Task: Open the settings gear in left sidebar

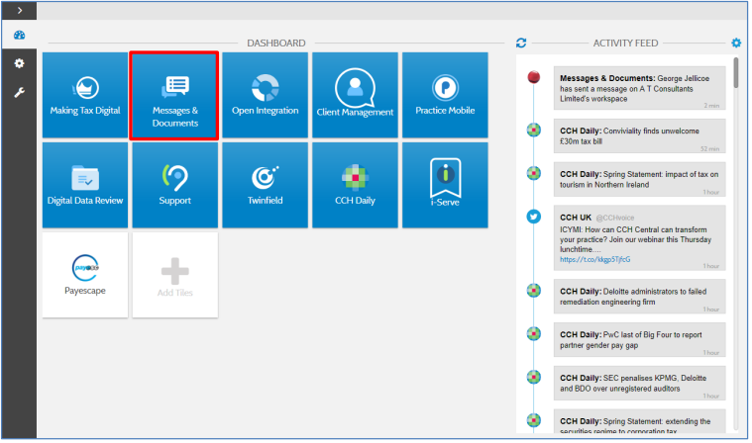Action: [x=19, y=63]
